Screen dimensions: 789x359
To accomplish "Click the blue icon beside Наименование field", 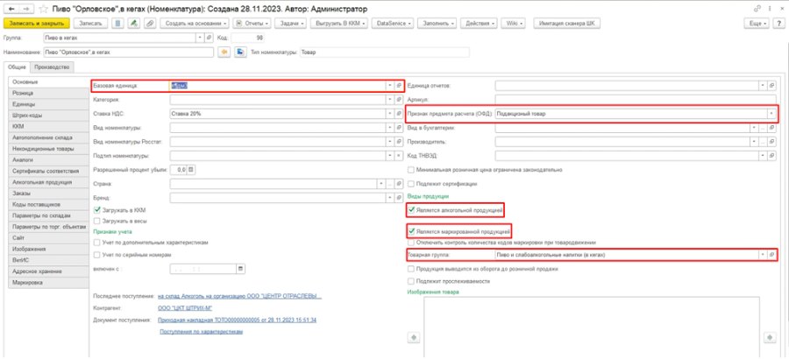I will (x=240, y=52).
